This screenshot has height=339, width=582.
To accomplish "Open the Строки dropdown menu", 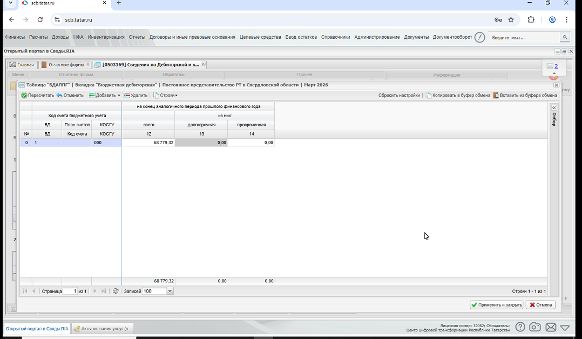I will click(x=165, y=96).
